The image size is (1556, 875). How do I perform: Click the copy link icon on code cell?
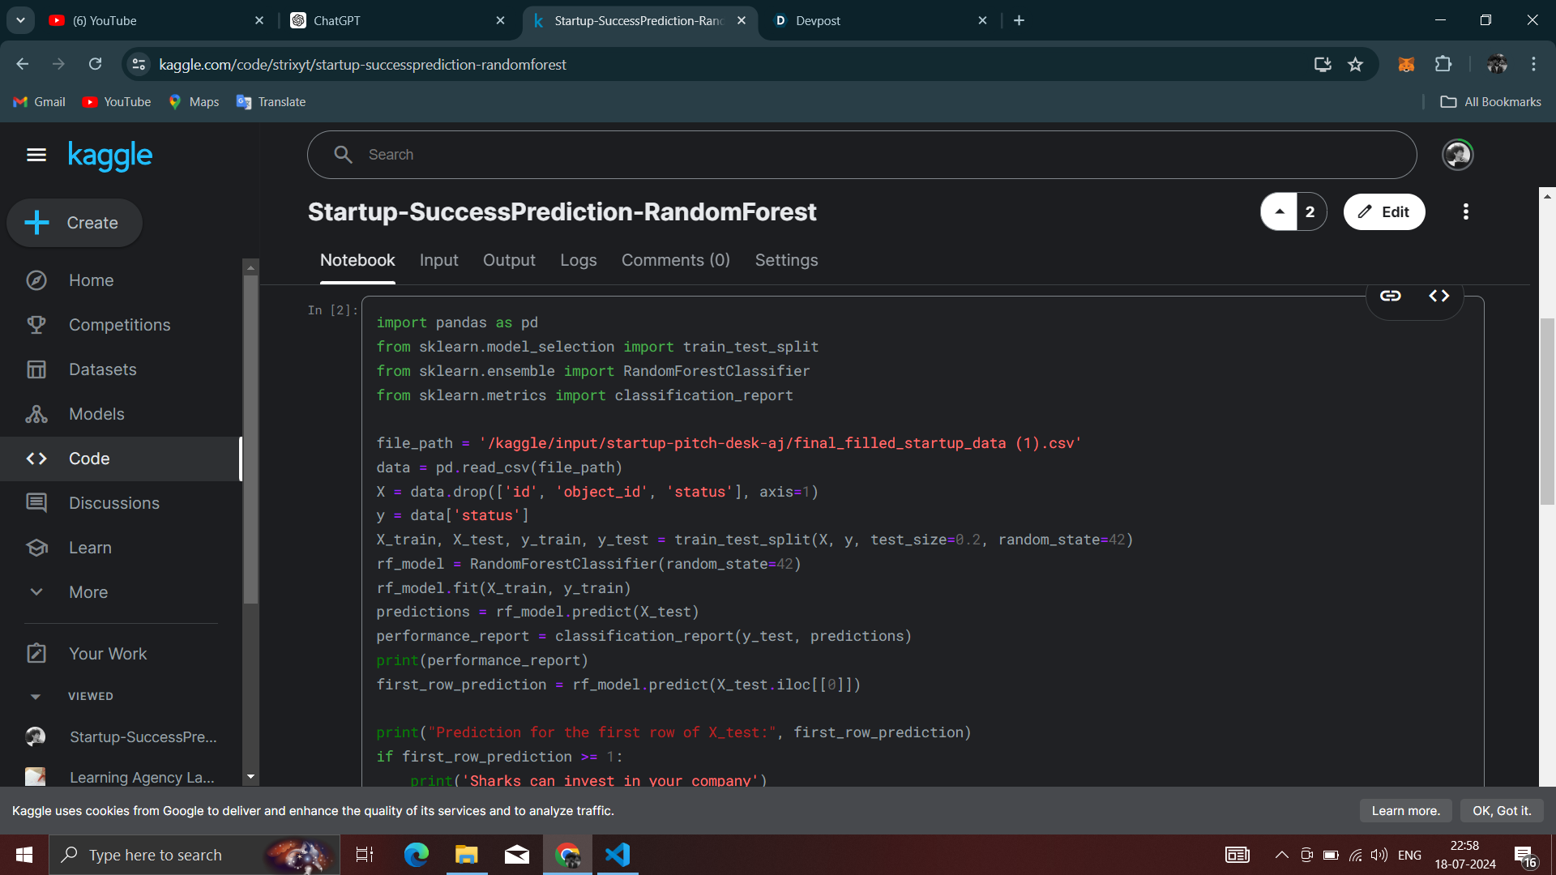pos(1391,296)
